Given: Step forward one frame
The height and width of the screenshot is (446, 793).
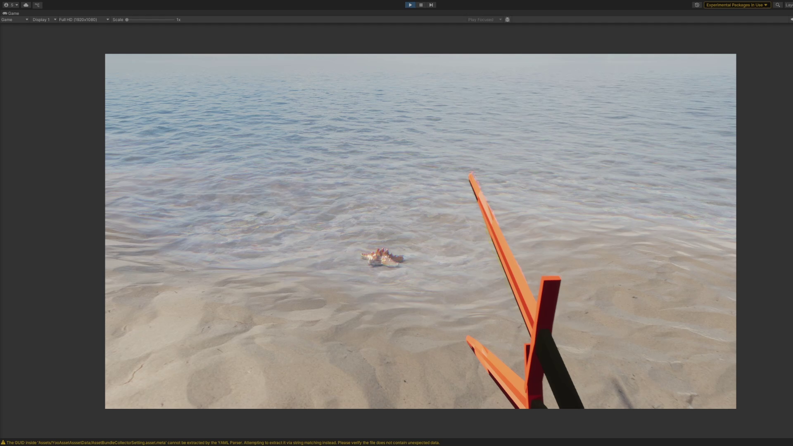Looking at the screenshot, I should 431,5.
